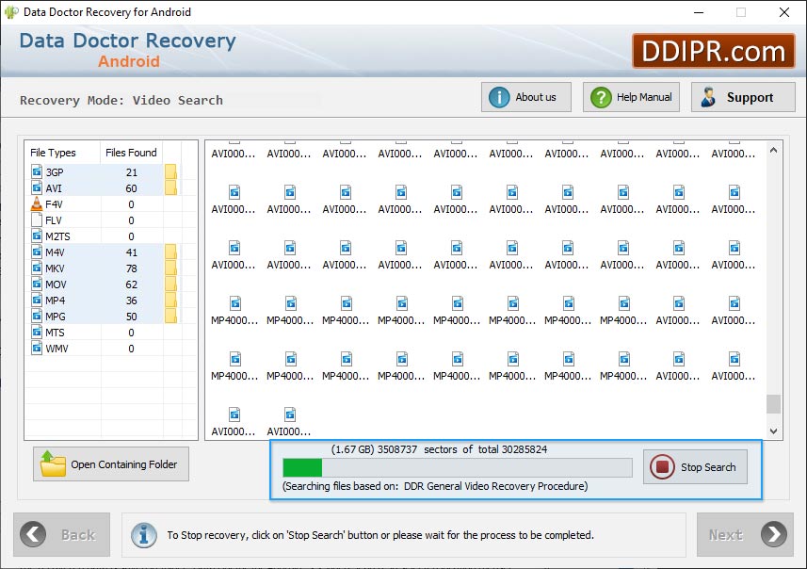Click the Android app icon in title bar

click(10, 12)
